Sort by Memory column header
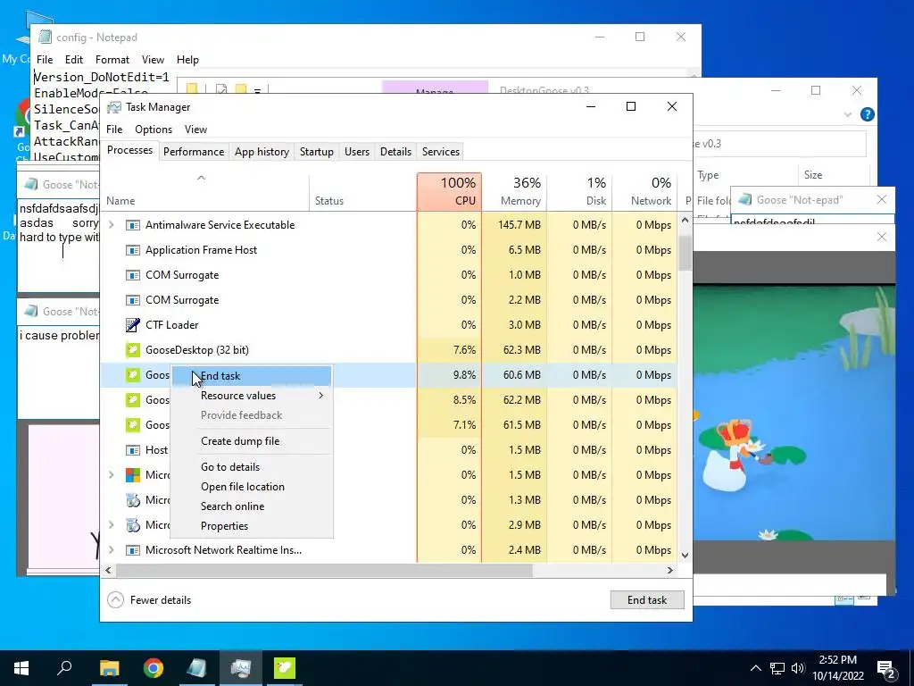The height and width of the screenshot is (686, 914). (514, 192)
